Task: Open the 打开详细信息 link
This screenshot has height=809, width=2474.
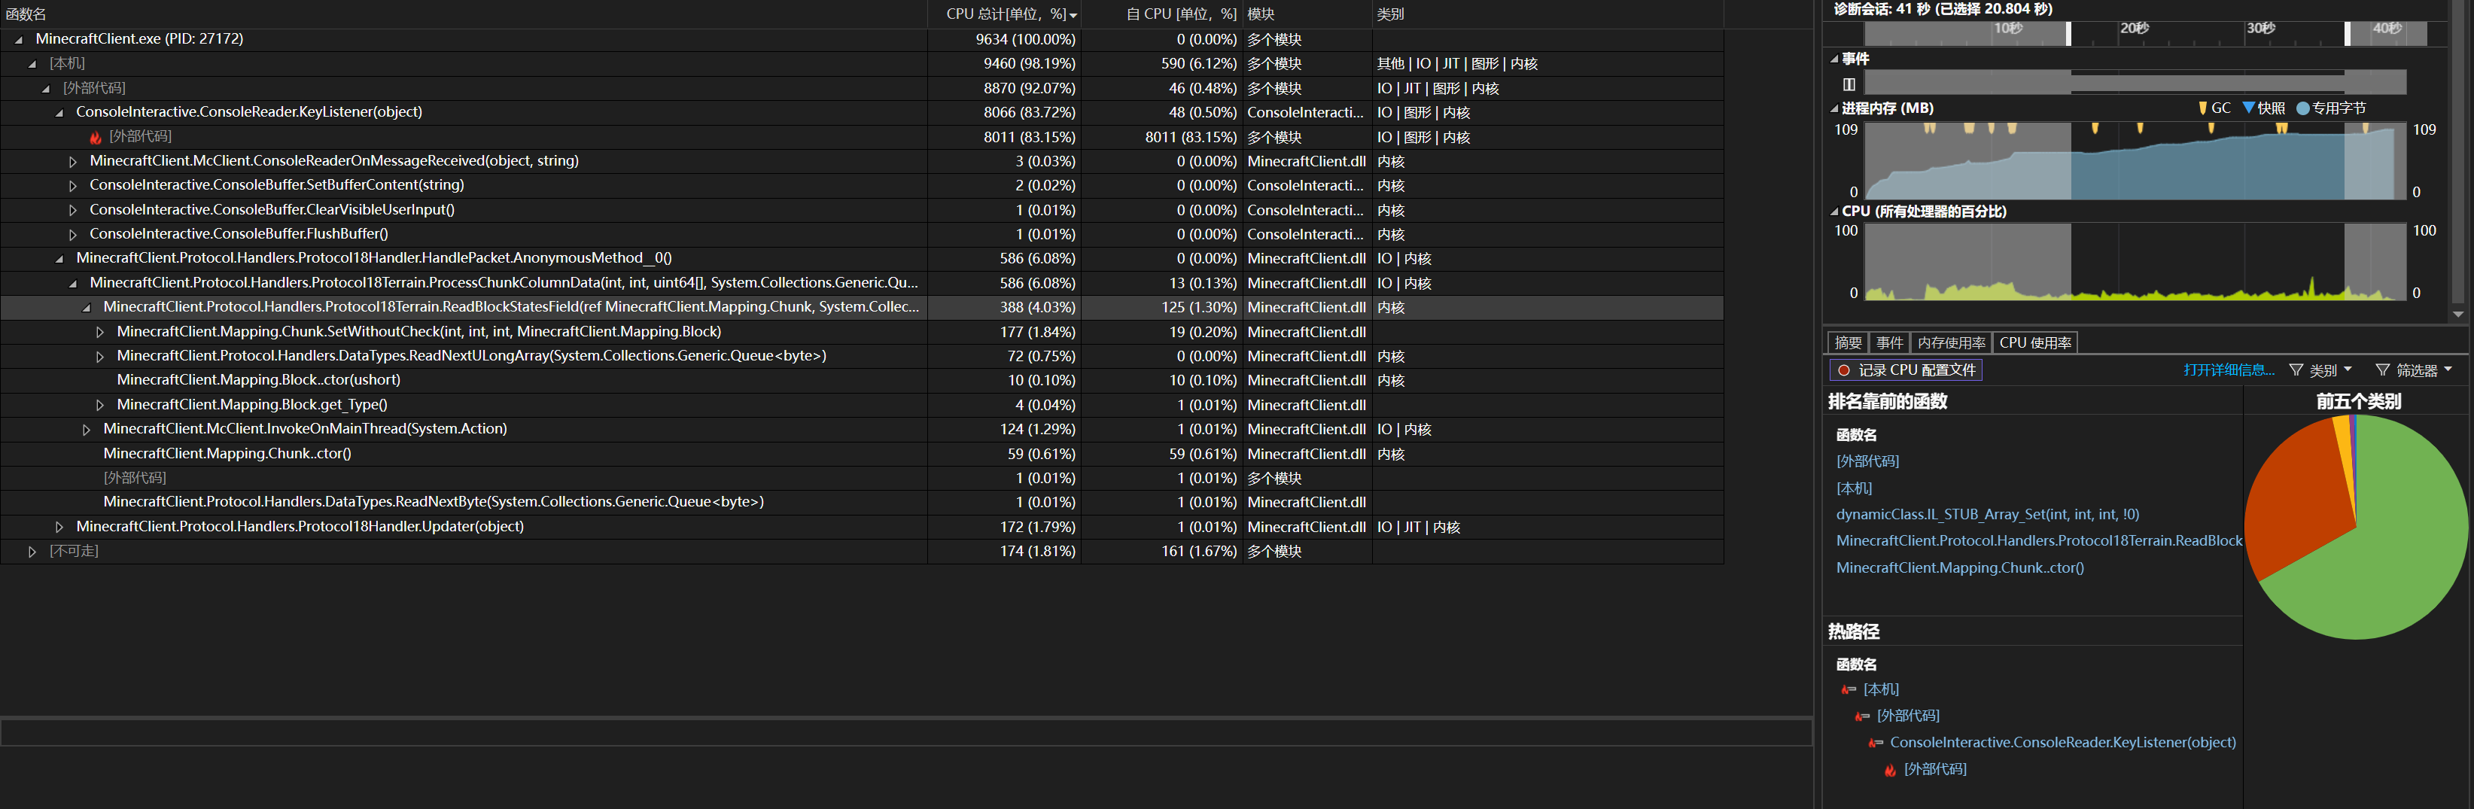Action: point(2228,370)
